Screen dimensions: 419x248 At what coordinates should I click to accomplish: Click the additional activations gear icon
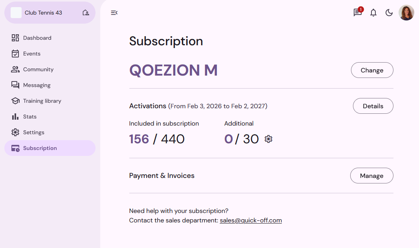point(268,139)
